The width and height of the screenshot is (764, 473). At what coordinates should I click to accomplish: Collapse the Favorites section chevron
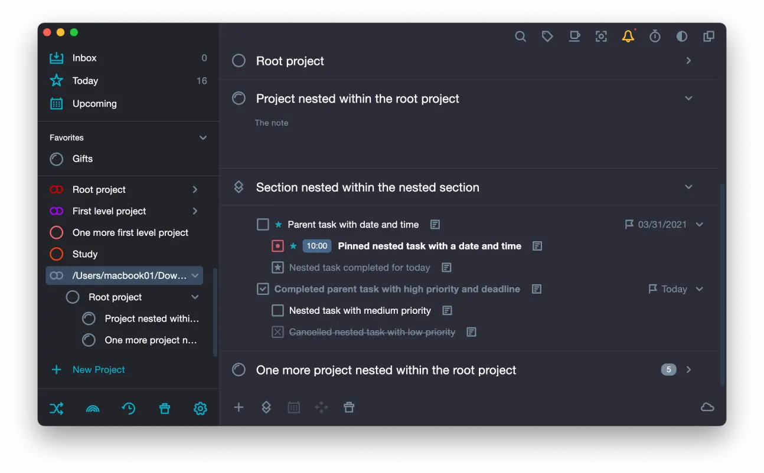point(203,138)
